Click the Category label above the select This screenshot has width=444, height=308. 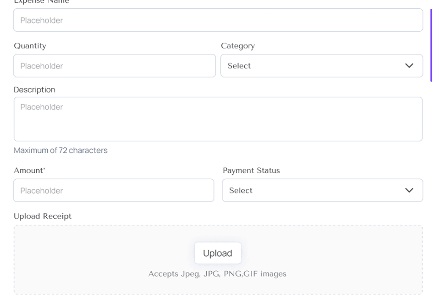[238, 46]
